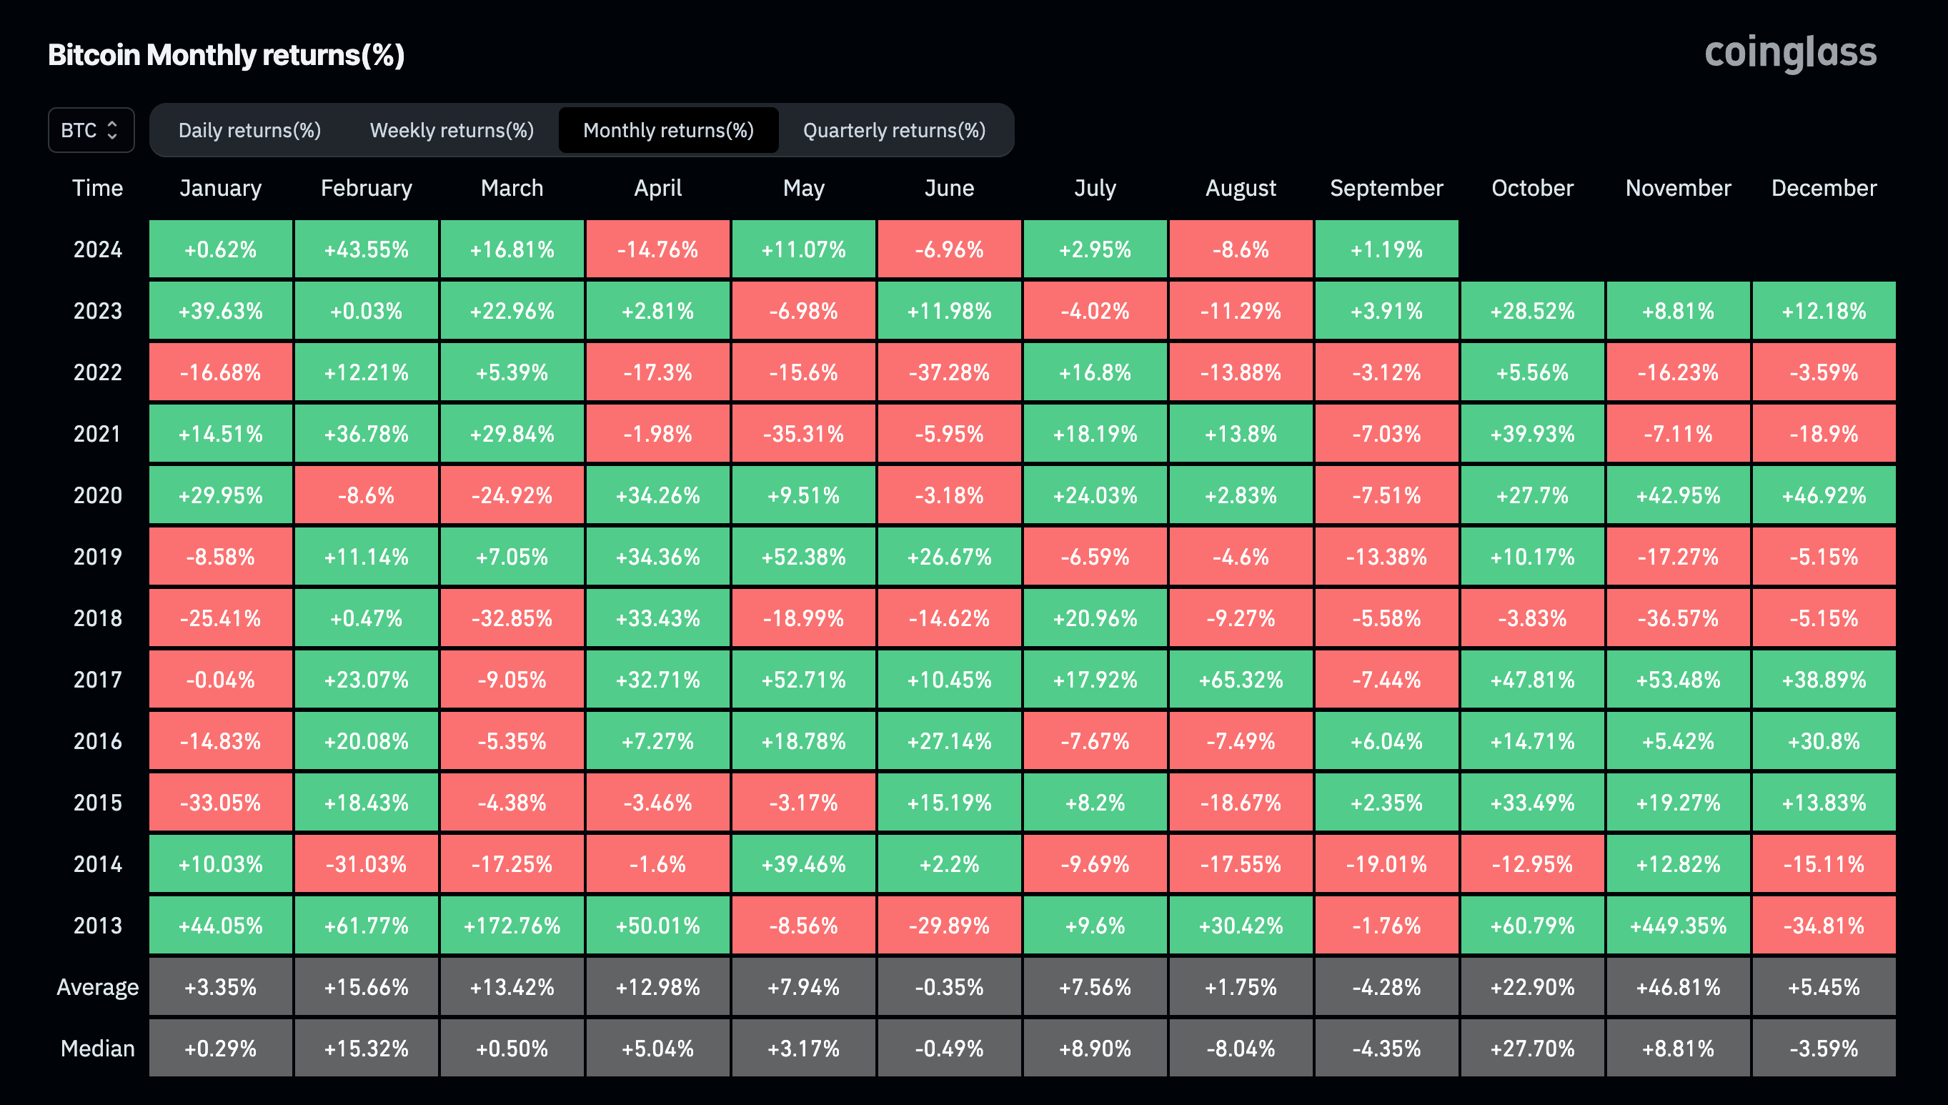The width and height of the screenshot is (1948, 1105).
Task: Click the 2013 year row label
Action: 97,924
